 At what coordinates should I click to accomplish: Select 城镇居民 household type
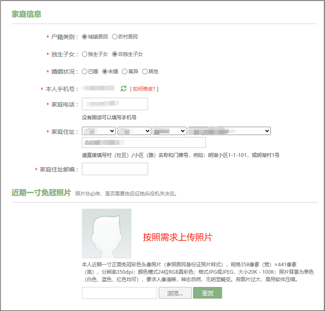[85, 37]
